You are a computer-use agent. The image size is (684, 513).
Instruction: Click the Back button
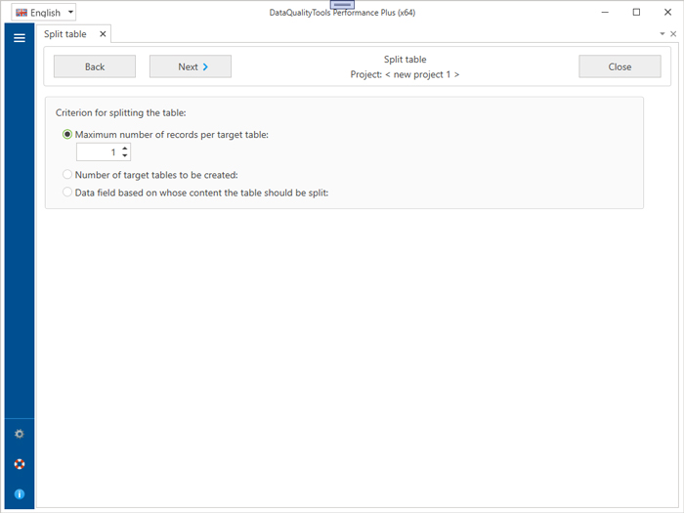pos(95,66)
